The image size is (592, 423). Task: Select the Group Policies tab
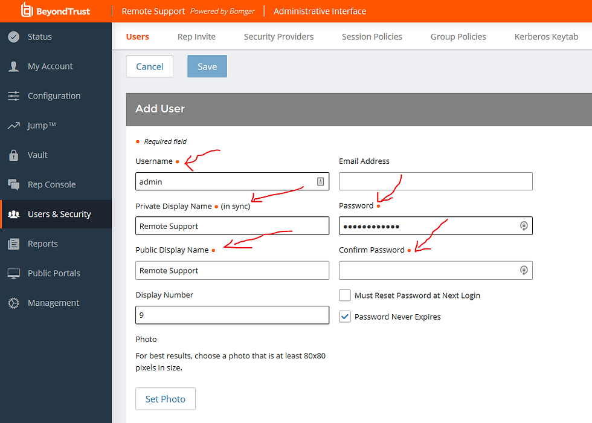(458, 37)
